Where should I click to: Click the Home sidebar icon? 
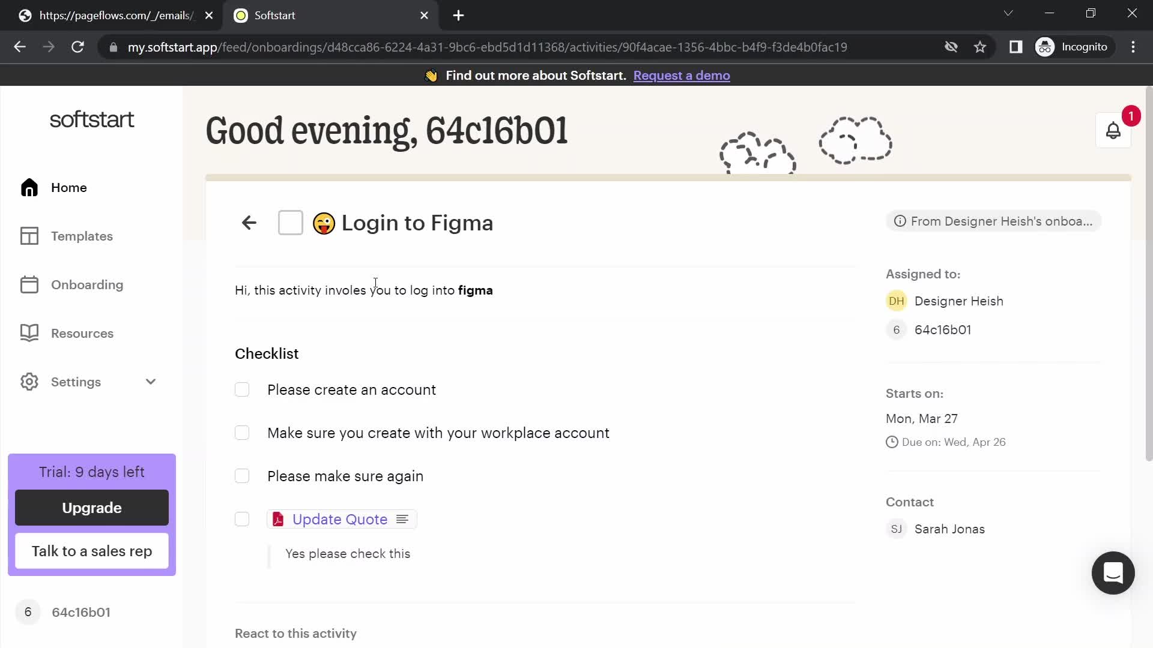click(x=29, y=188)
